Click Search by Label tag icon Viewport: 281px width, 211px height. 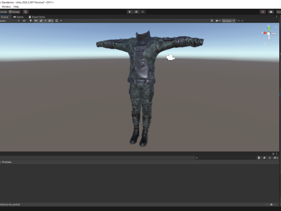265,158
